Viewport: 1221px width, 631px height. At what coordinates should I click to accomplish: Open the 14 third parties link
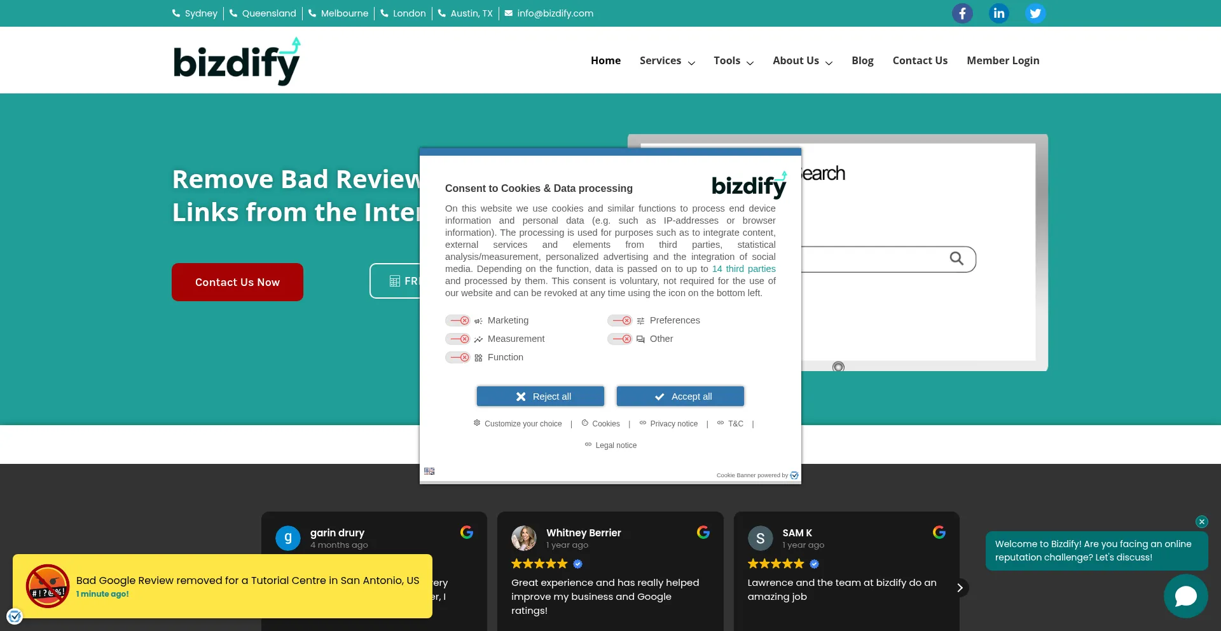[x=743, y=269]
